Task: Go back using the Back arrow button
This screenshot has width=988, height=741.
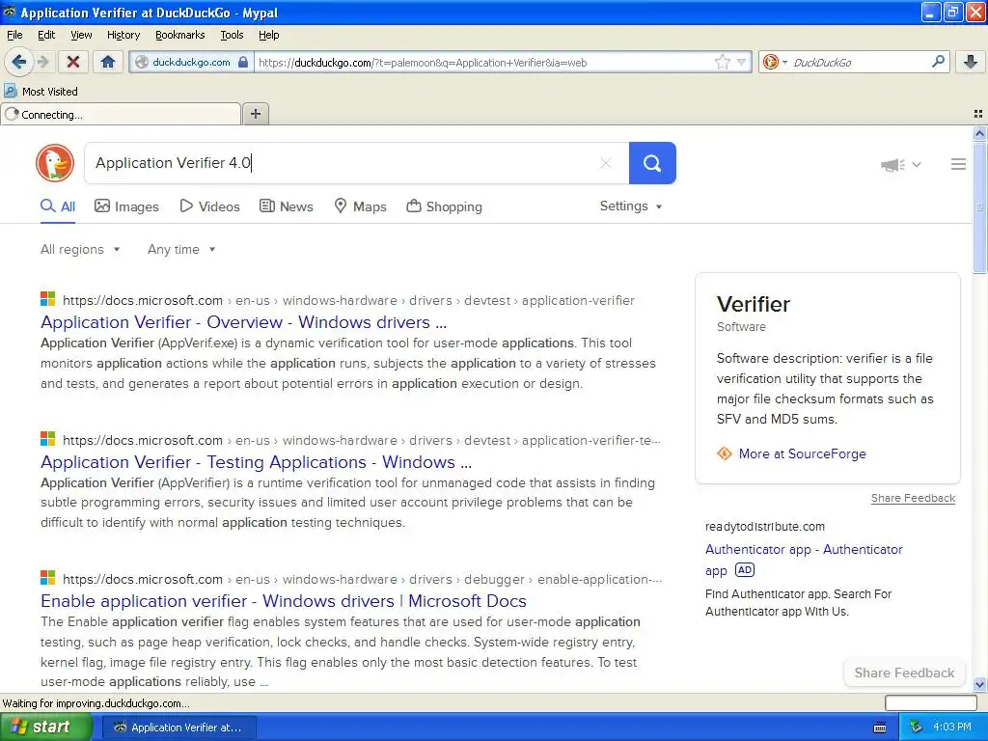Action: pyautogui.click(x=19, y=62)
